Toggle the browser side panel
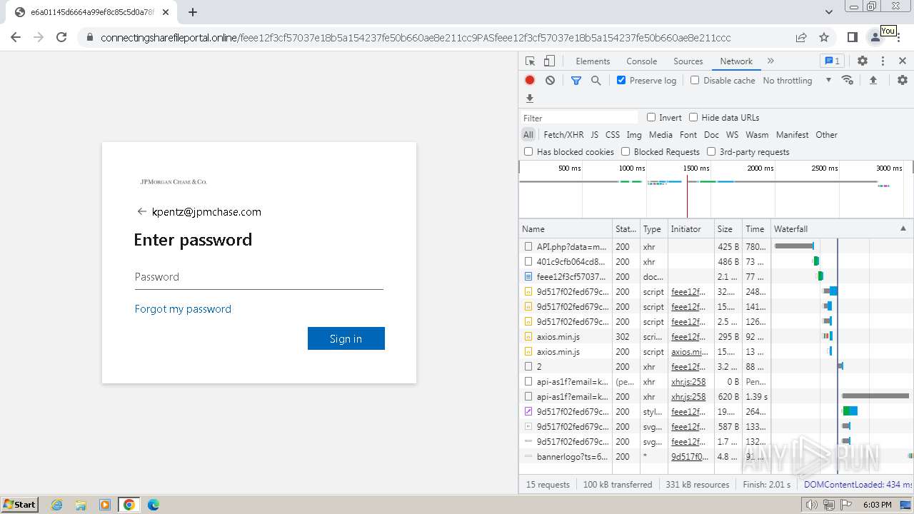This screenshot has height=514, width=914. (x=852, y=37)
